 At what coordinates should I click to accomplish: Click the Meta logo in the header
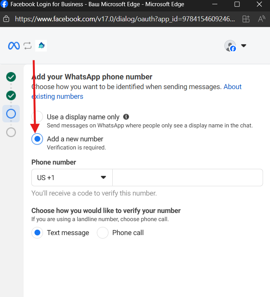click(x=14, y=46)
